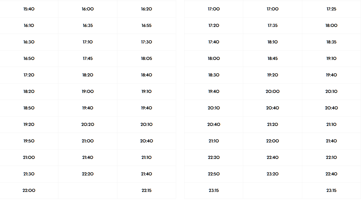Select the 18:05 departure
The height and width of the screenshot is (200, 361).
coord(146,59)
